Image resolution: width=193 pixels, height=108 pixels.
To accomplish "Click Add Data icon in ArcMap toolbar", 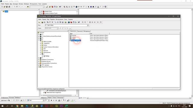I will tap(28, 7).
